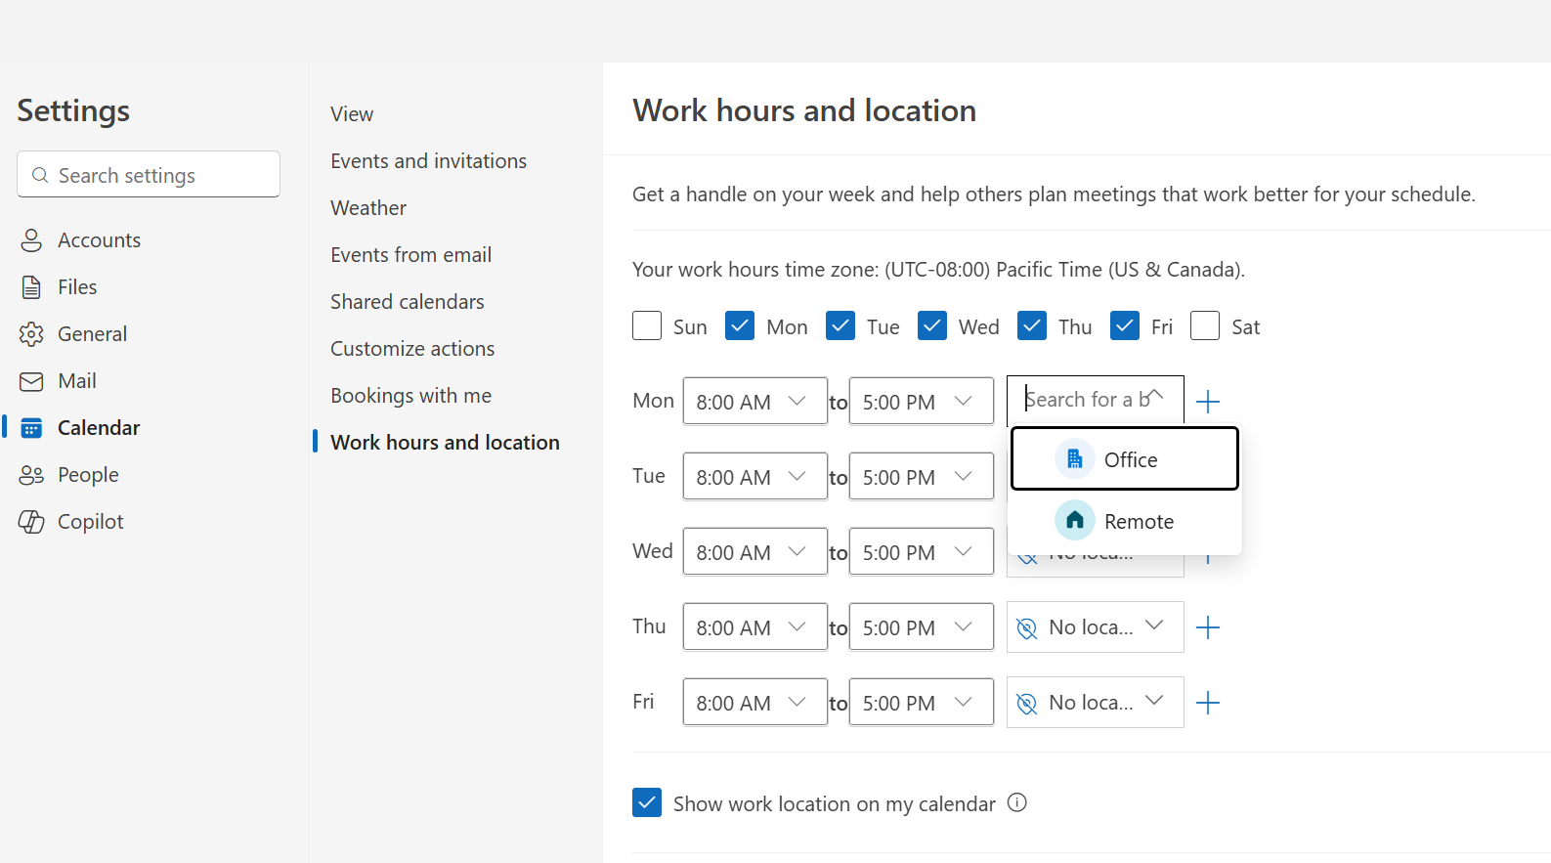Open the Weather settings page
Viewport: 1551px width, 863px height.
(368, 208)
